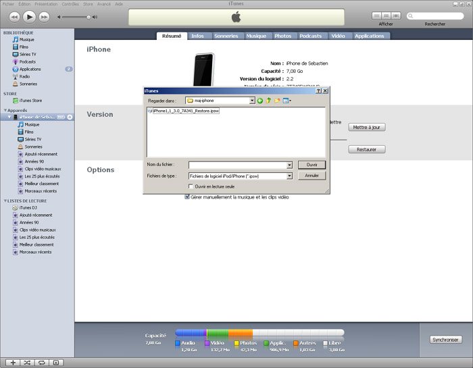Viewport: 473px width, 368px height.
Task: Switch to grid view display
Action: (387, 16)
